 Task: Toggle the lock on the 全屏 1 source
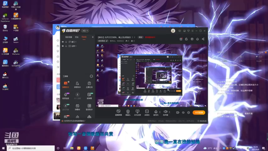tap(66, 46)
